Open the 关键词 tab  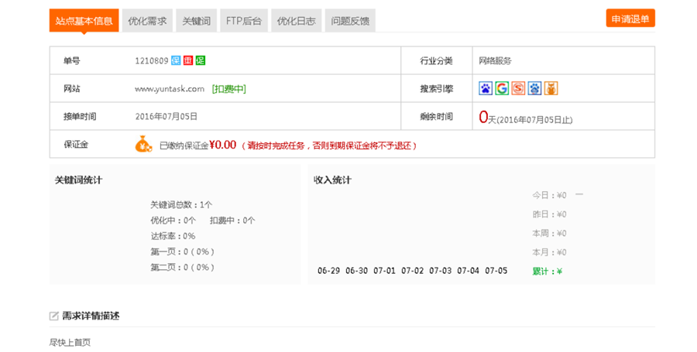pyautogui.click(x=196, y=21)
